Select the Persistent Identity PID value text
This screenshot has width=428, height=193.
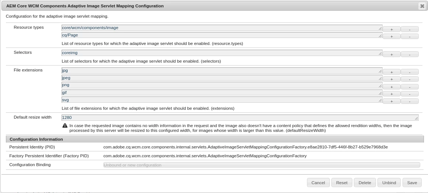click(245, 147)
